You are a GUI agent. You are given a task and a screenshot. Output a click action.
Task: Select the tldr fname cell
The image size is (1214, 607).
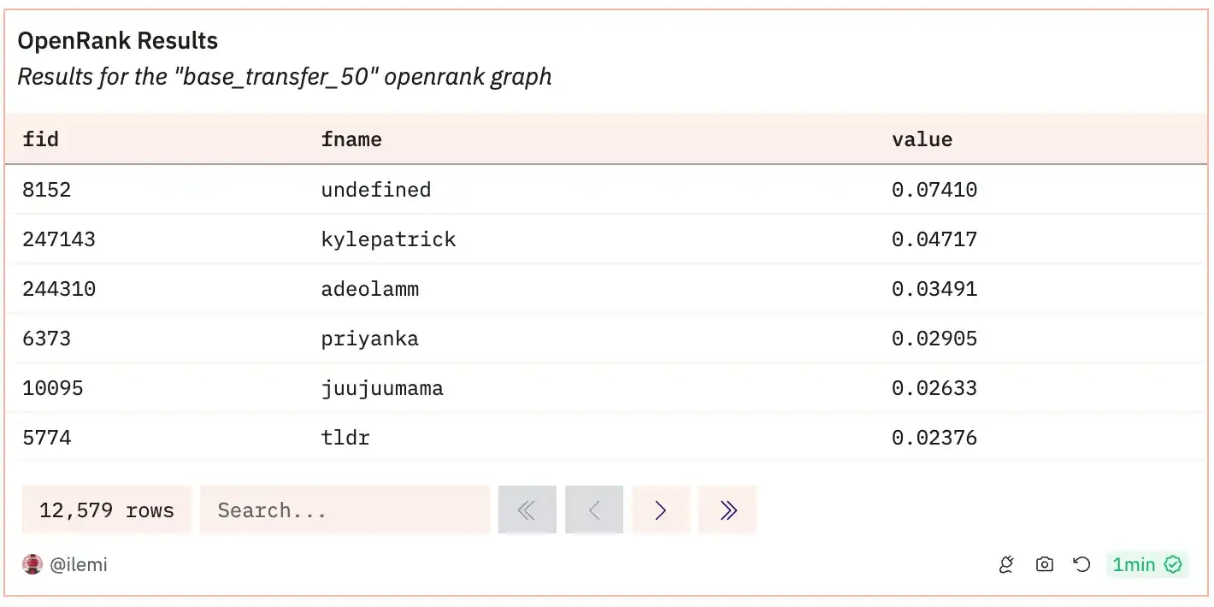(x=345, y=439)
